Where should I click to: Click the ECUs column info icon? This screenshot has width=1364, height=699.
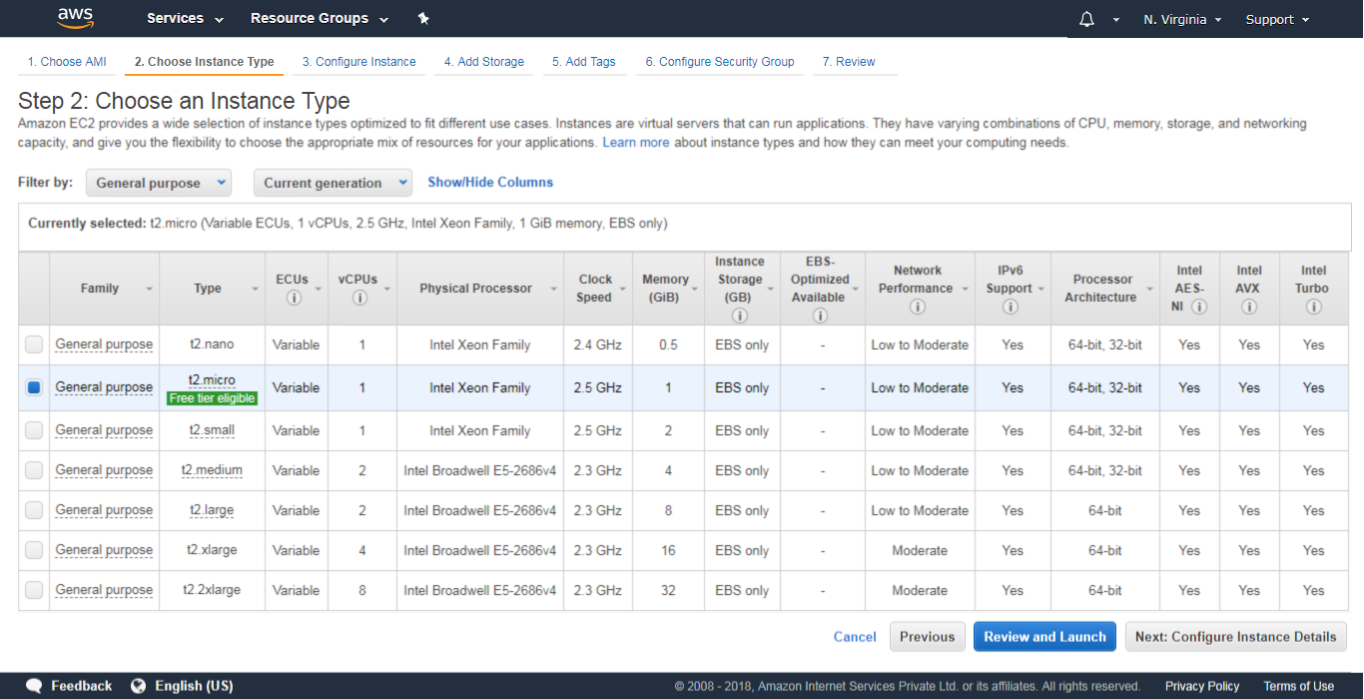pyautogui.click(x=294, y=298)
